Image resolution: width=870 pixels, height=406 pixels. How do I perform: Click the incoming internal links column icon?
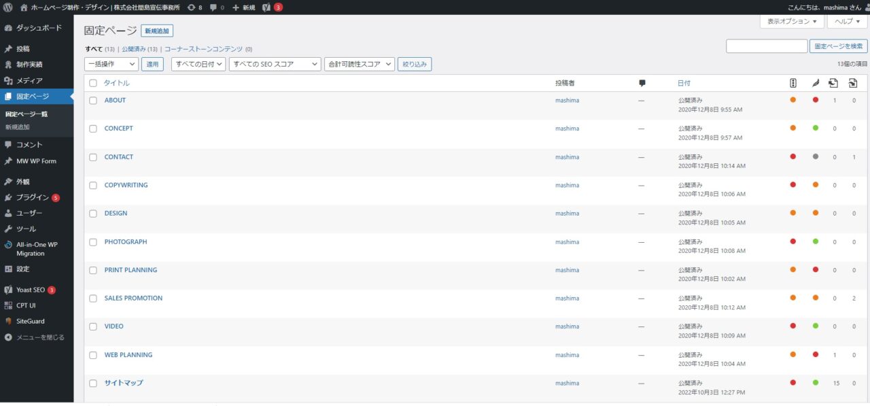coord(853,83)
